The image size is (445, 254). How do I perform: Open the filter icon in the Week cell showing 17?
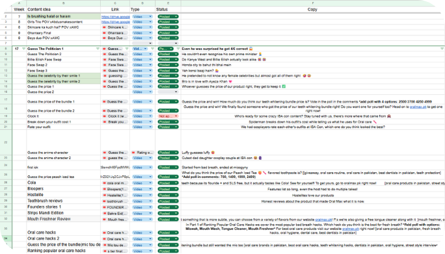(23, 49)
